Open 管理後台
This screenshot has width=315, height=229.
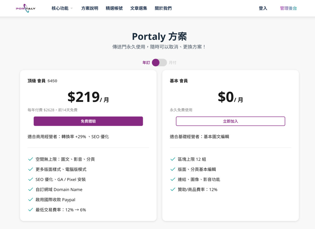(288, 8)
